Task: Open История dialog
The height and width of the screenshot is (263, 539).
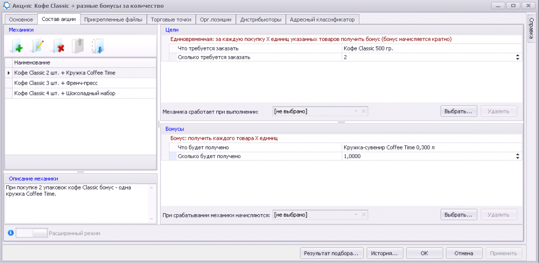Action: 385,254
